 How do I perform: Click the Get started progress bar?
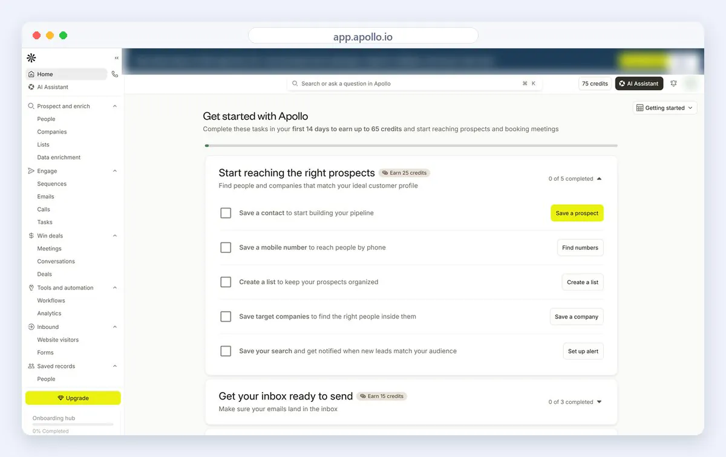[411, 146]
